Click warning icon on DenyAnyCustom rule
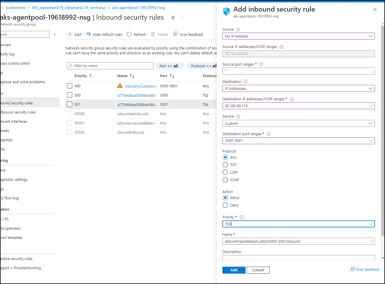This screenshot has height=284, width=385. coord(120,86)
